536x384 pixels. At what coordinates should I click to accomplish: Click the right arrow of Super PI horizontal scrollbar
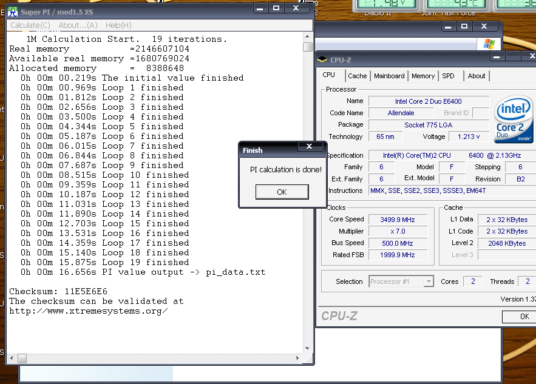(297, 358)
